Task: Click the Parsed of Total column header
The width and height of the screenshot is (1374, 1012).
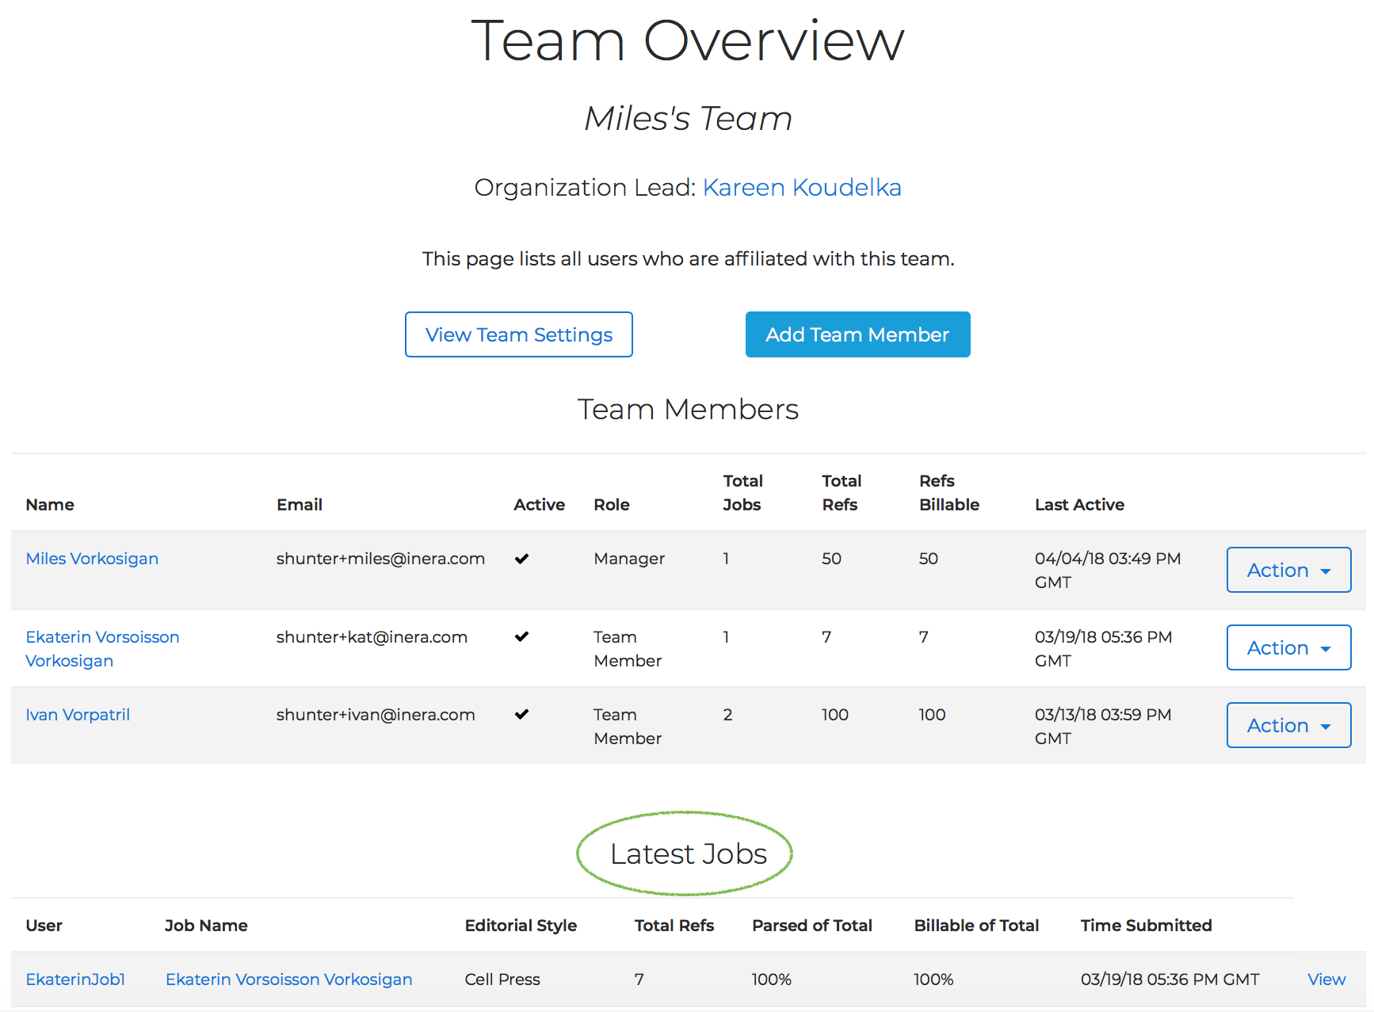Action: tap(811, 926)
